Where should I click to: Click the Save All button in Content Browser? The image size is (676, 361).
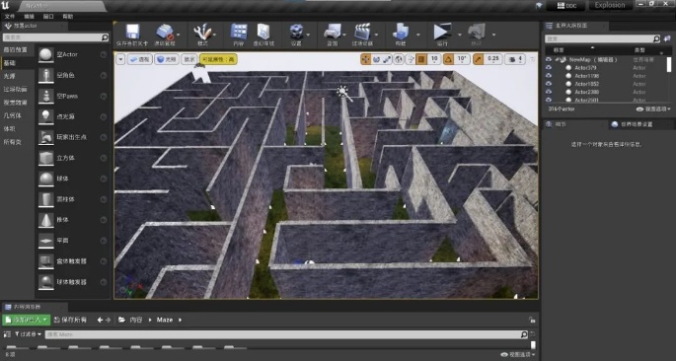71,320
